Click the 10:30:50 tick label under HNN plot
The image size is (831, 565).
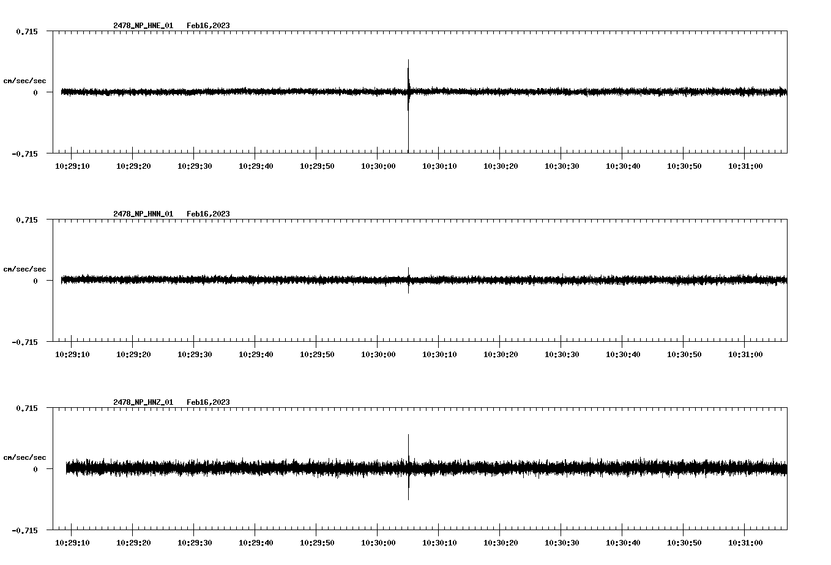tap(684, 355)
